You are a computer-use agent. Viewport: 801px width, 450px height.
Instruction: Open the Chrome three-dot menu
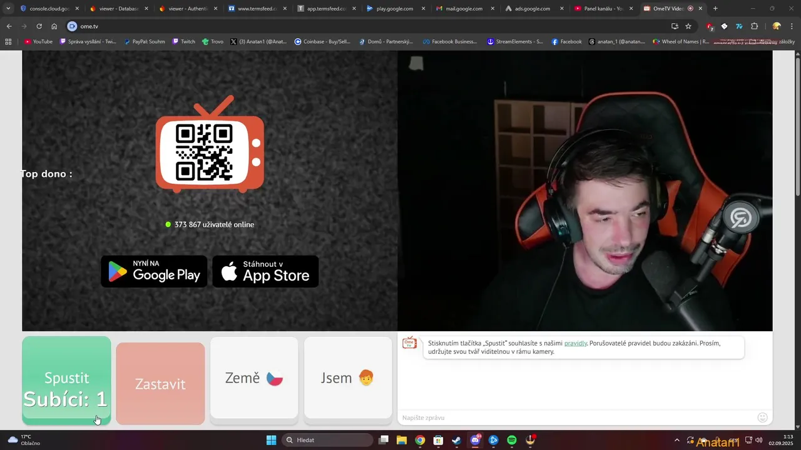[x=792, y=26]
